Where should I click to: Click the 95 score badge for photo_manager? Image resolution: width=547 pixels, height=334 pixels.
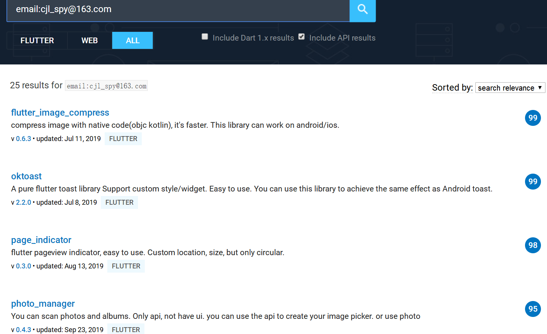tap(533, 309)
